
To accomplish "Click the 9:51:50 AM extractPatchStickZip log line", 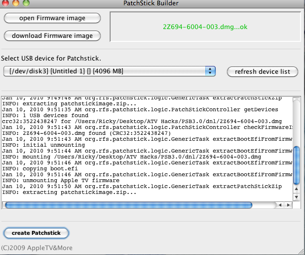I will click(142, 186).
